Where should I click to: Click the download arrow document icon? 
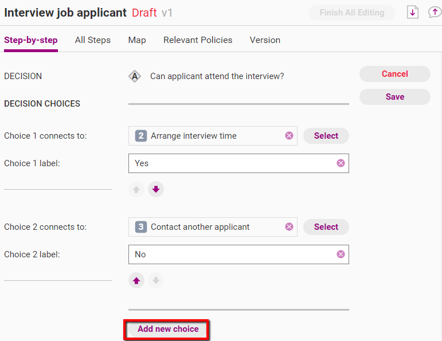coord(412,13)
